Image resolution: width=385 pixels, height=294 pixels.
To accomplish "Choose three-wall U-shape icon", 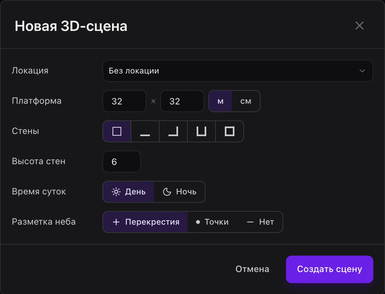I will [201, 131].
